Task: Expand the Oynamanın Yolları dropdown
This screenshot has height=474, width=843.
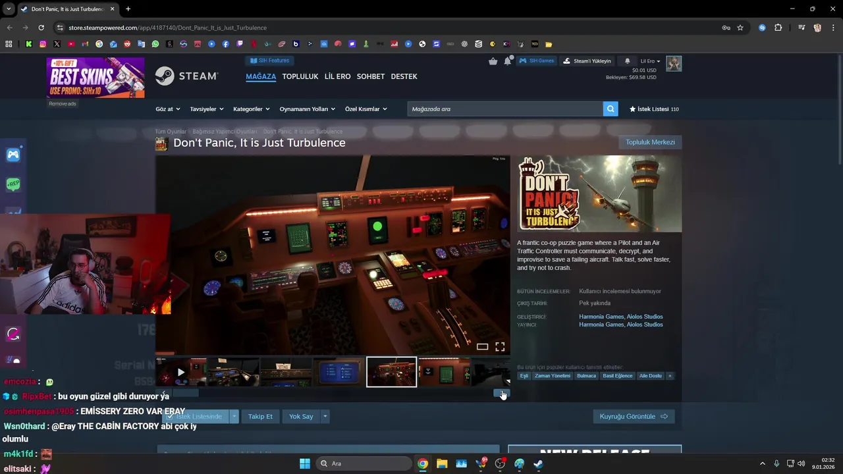Action: [x=307, y=109]
